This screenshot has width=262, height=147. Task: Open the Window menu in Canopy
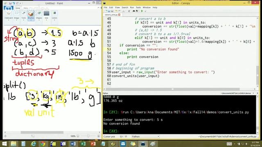tap(147, 7)
